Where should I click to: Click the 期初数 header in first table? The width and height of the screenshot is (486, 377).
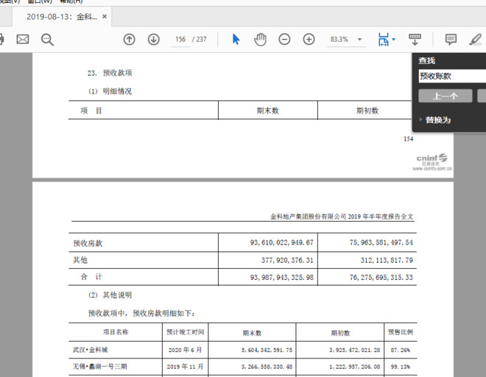[x=367, y=110]
